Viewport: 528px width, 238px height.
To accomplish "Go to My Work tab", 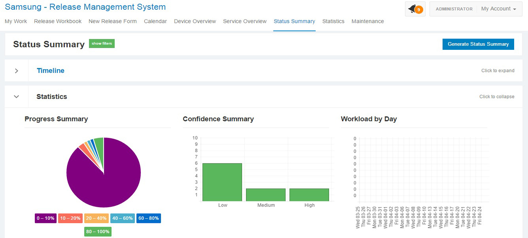I will (16, 21).
